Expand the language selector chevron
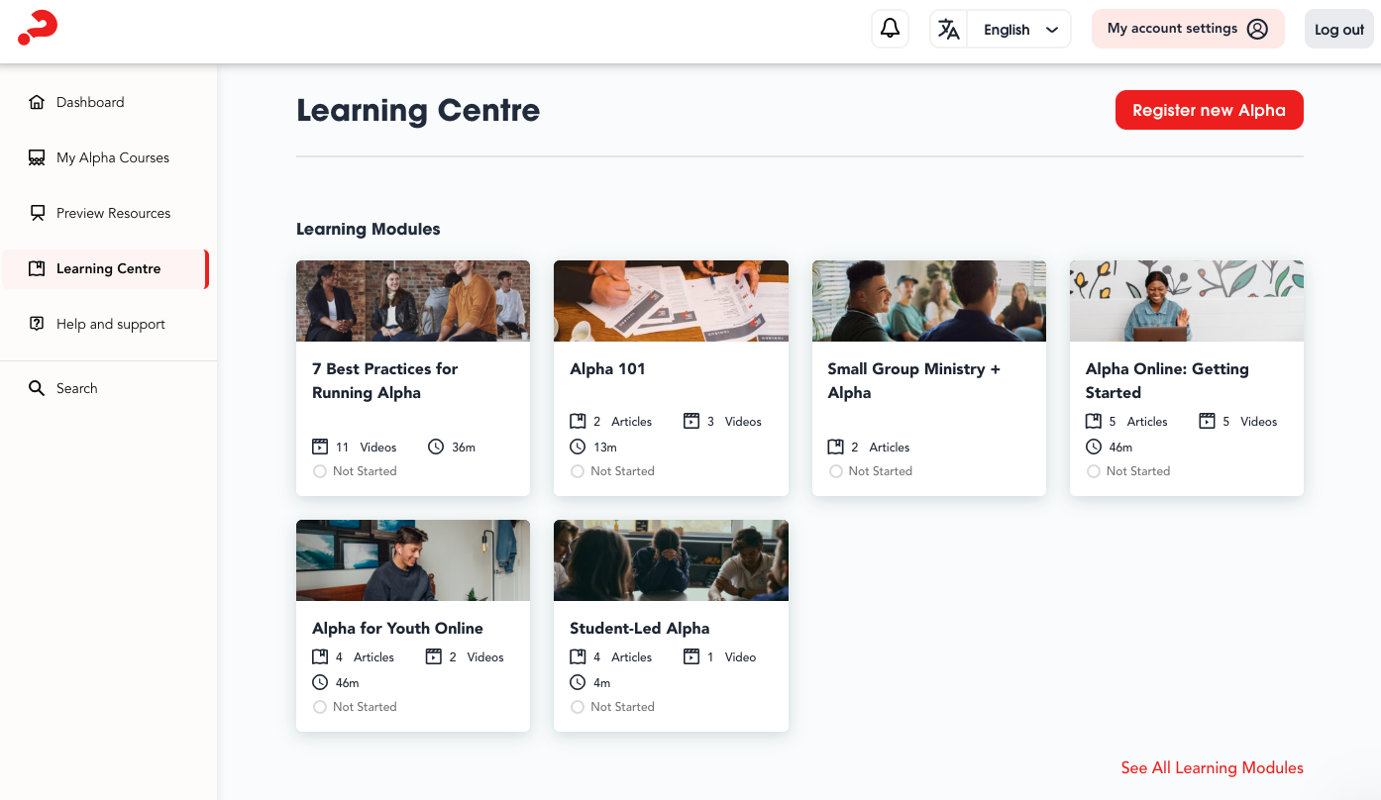The height and width of the screenshot is (800, 1381). (1051, 29)
